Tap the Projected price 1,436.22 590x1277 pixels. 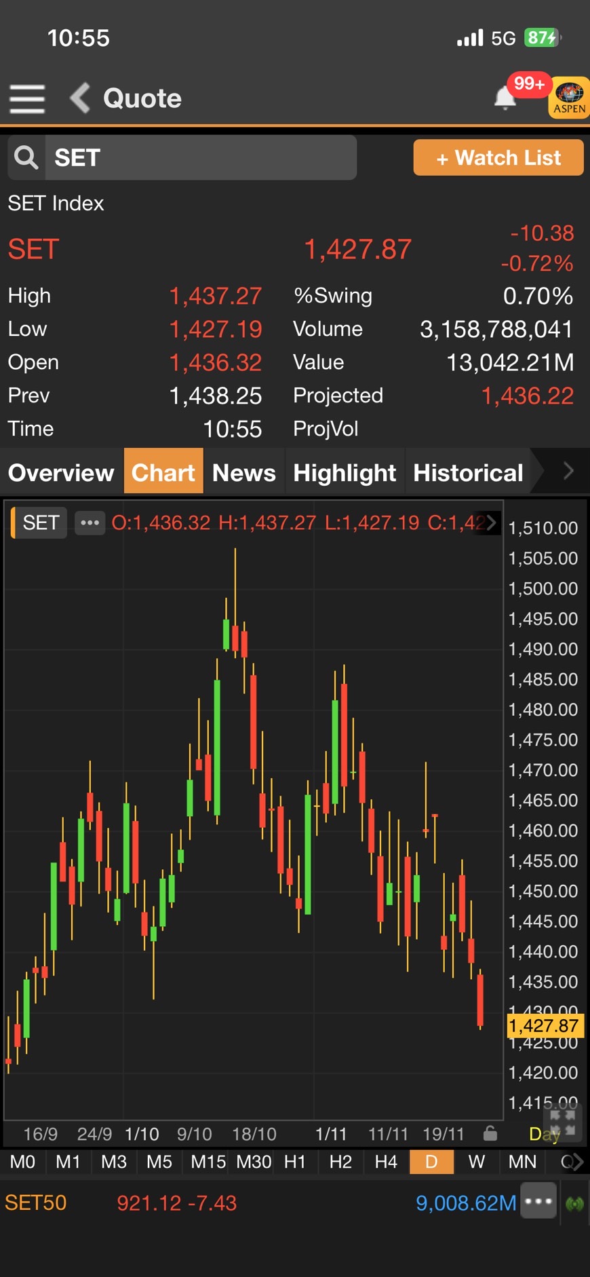pos(528,396)
